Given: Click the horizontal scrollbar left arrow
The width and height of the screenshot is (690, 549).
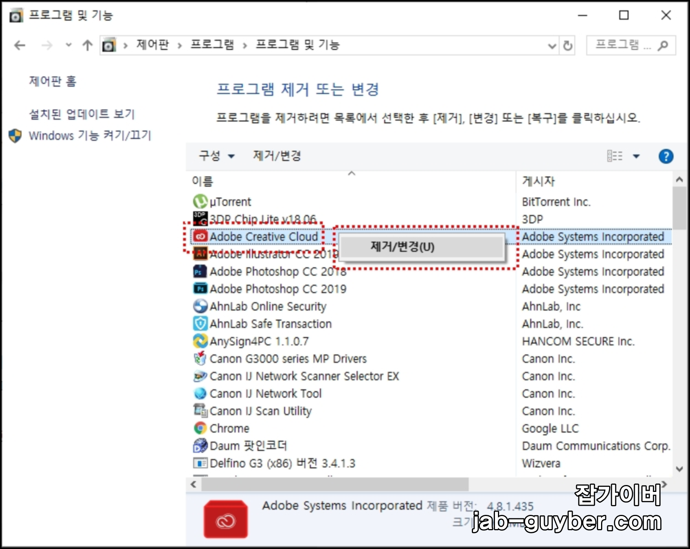Looking at the screenshot, I should (x=194, y=484).
